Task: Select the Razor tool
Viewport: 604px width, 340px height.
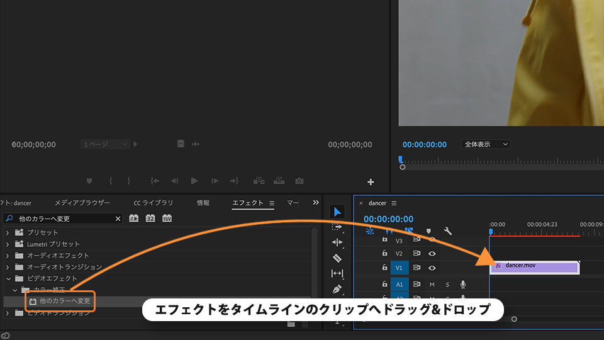Action: [x=337, y=258]
